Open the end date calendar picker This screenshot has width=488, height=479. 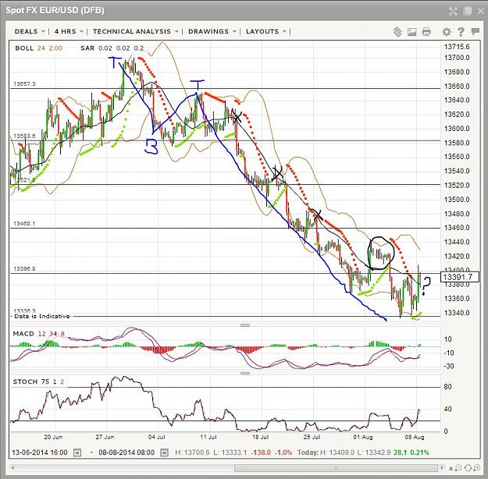[x=164, y=452]
